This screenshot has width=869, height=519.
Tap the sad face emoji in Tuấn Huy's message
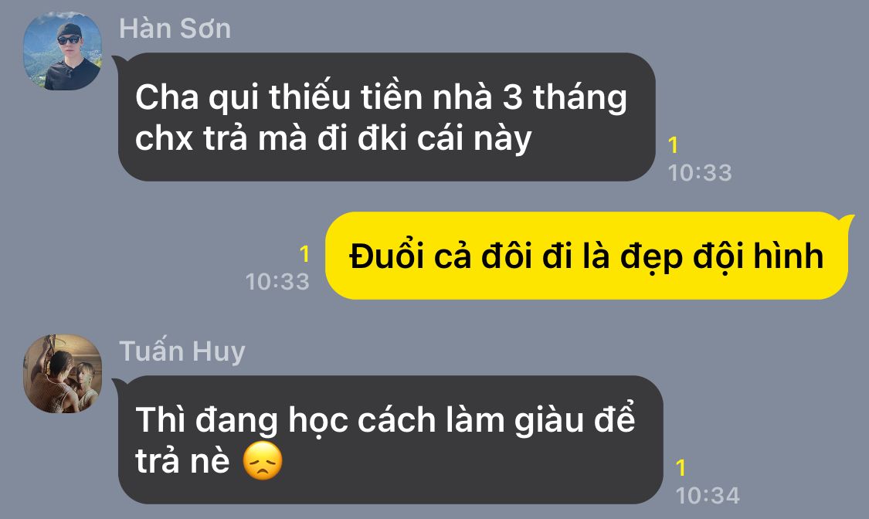263,461
